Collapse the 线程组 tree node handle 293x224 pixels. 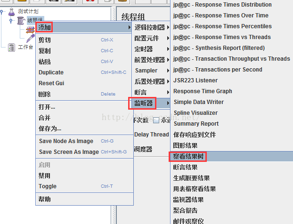pyautogui.click(x=11, y=21)
